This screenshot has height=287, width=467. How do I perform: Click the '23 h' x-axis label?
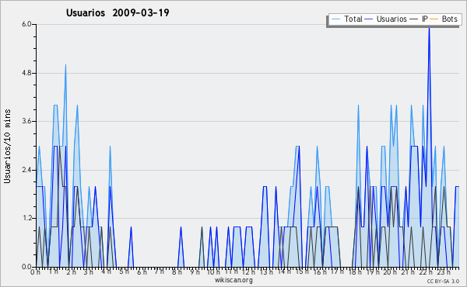coord(444,271)
